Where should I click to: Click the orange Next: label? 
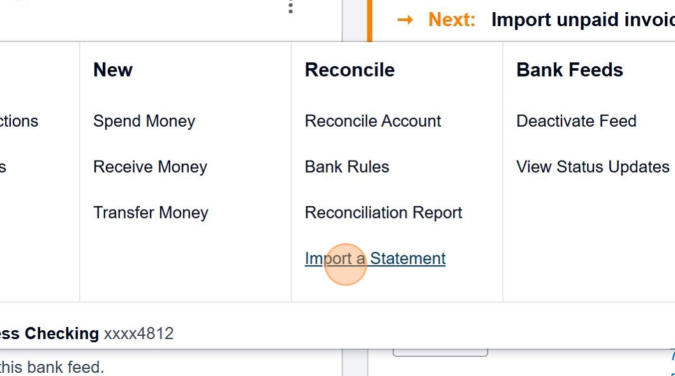[452, 20]
